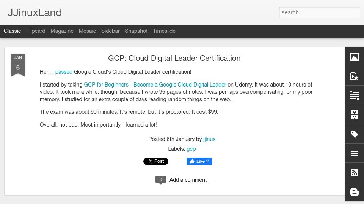The height and width of the screenshot is (204, 364).
Task: Click the Facebook Like button
Action: (199, 161)
